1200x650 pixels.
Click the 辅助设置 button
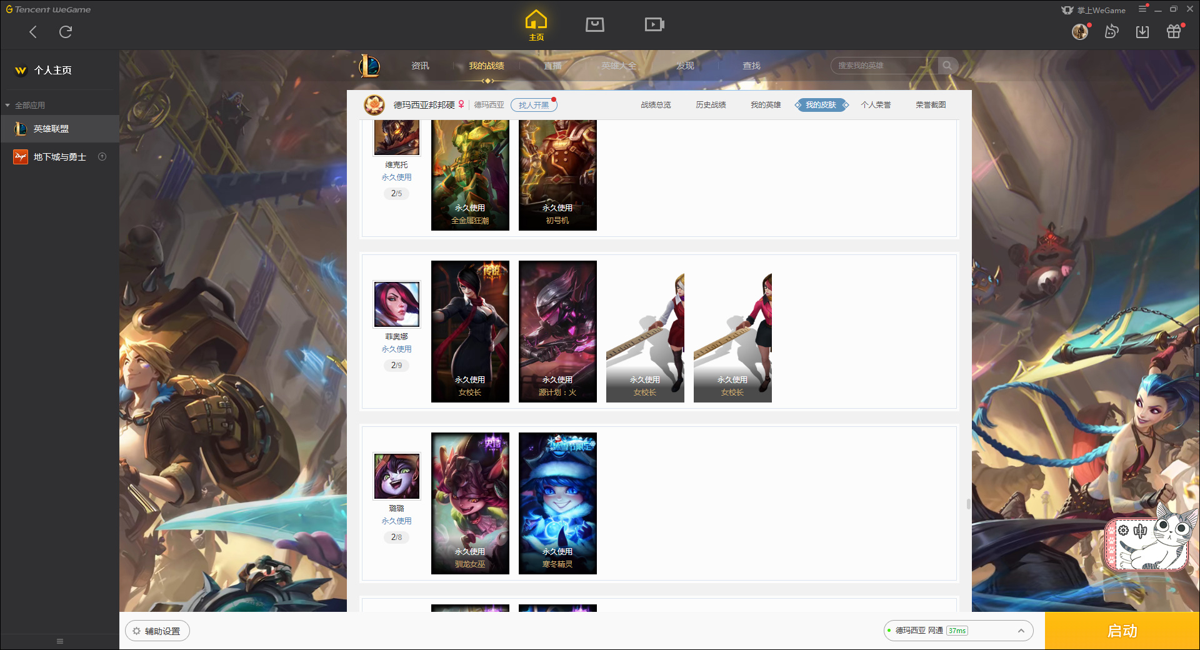click(157, 631)
